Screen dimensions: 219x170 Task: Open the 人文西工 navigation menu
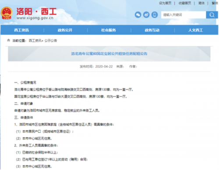pyautogui.click(x=195, y=30)
